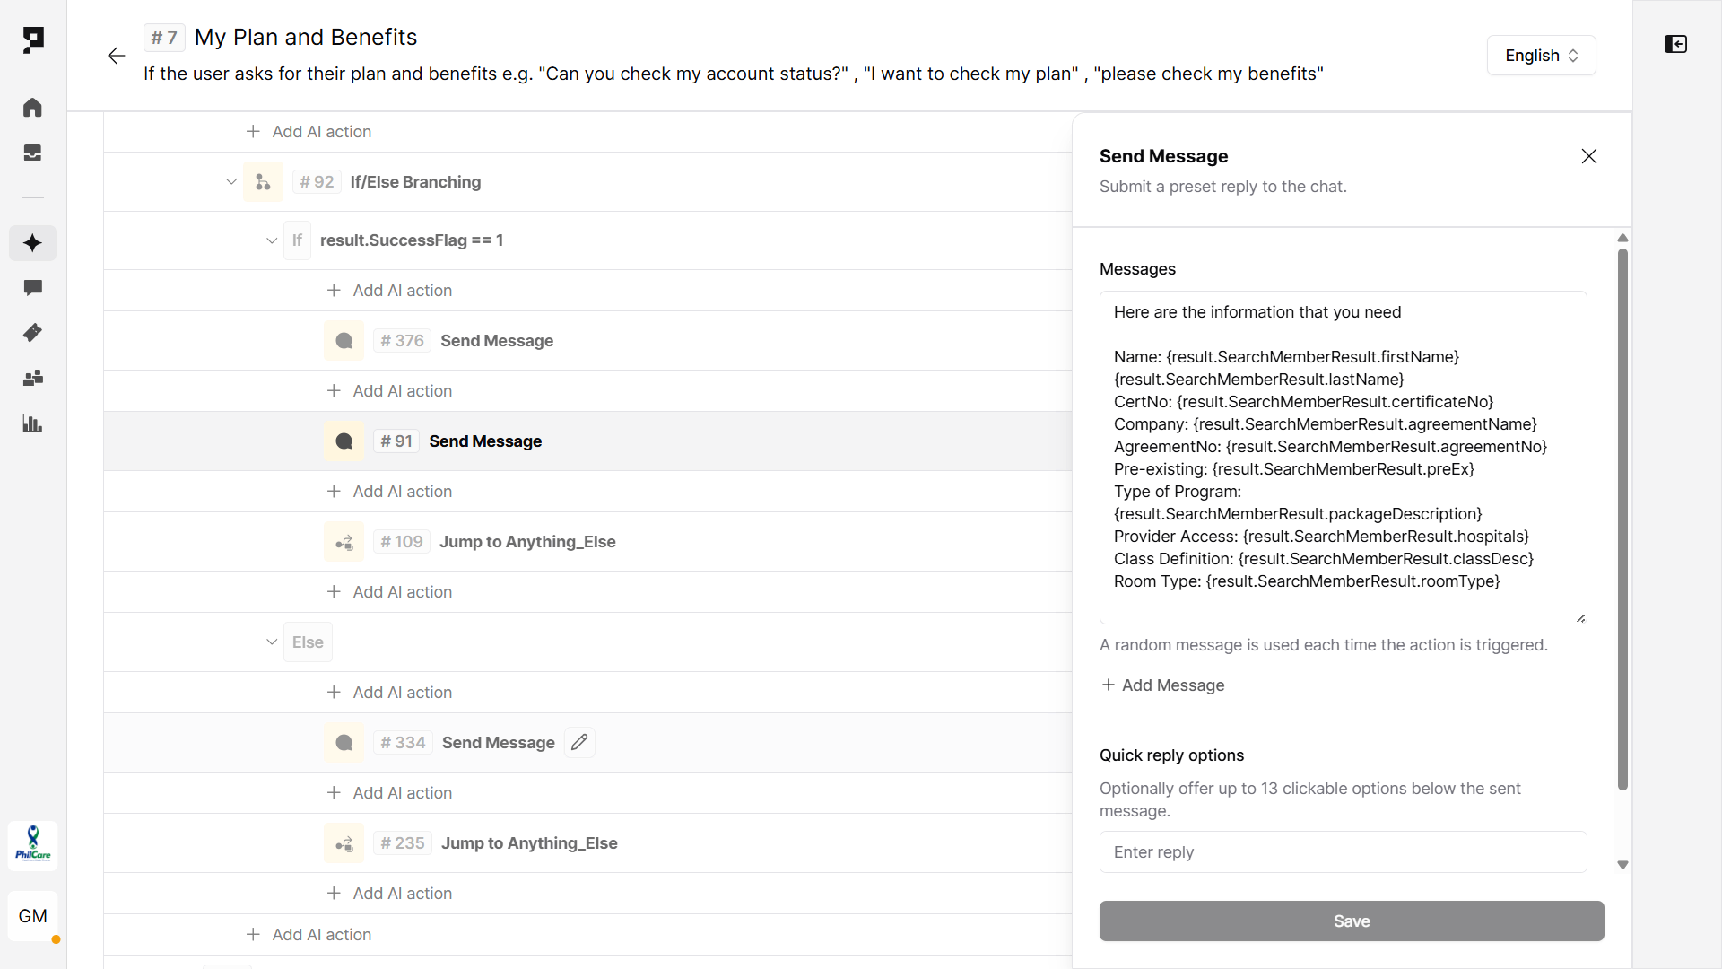
Task: Click the Save button
Action: 1352,921
